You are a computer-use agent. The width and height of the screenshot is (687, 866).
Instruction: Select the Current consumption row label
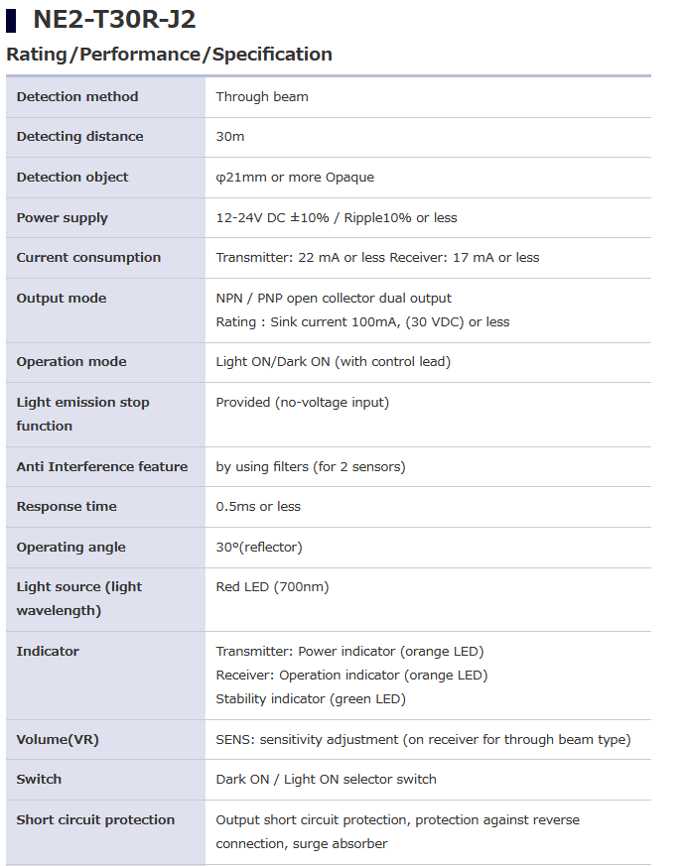[88, 258]
